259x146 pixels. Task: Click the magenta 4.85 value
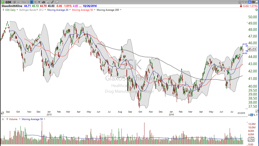(75, 6)
